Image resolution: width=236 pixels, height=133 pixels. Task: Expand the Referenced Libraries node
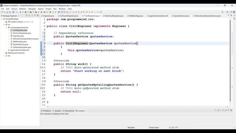point(4,53)
